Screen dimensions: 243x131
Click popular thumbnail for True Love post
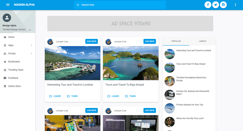tap(169, 122)
